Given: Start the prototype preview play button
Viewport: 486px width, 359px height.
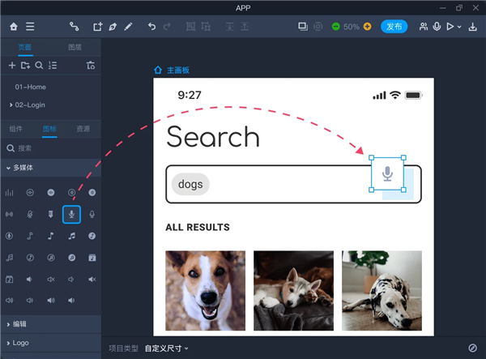Looking at the screenshot, I should pyautogui.click(x=450, y=27).
